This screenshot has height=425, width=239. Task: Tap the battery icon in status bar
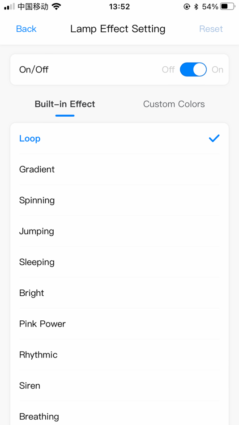pos(228,7)
